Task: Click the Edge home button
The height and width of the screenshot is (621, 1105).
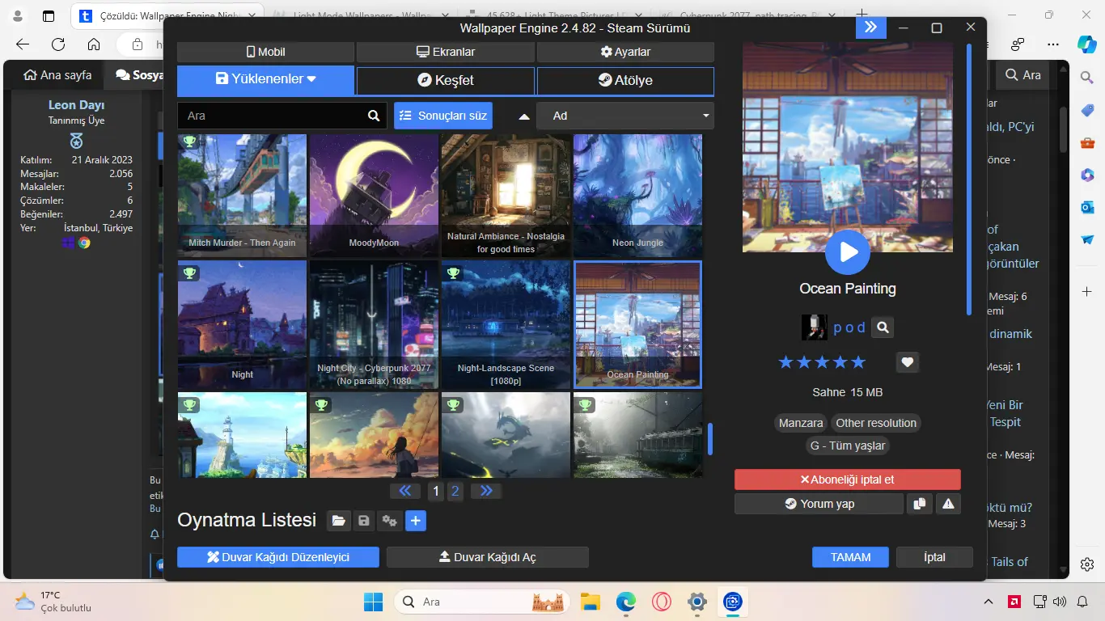Action: click(94, 44)
